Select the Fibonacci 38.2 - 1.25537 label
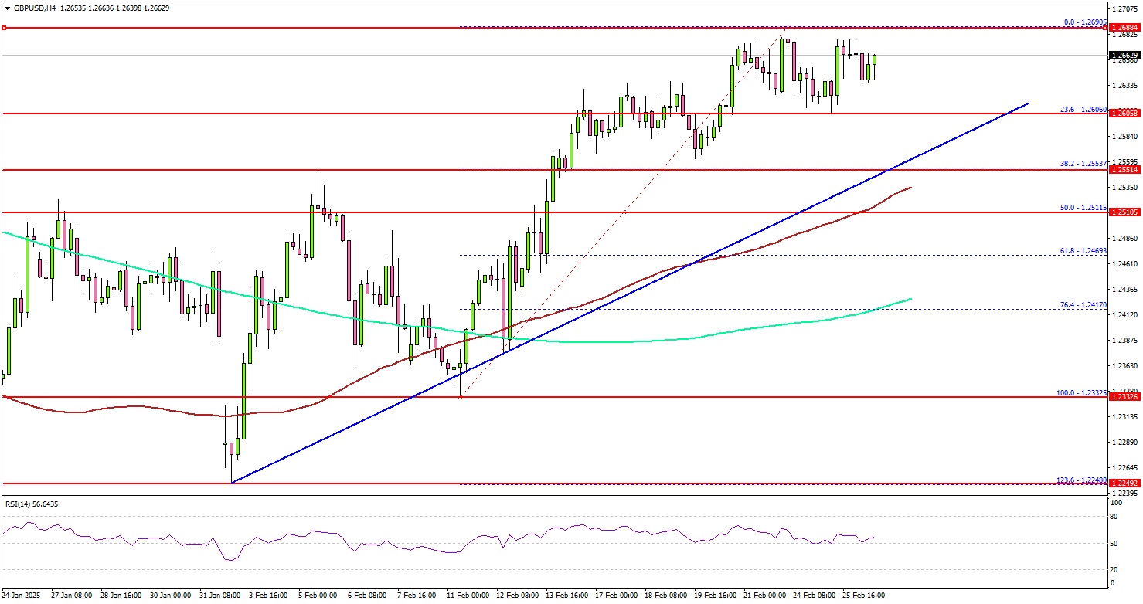 [x=1085, y=164]
